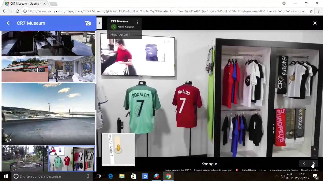Open www.google.com.br/maps link

283,170
